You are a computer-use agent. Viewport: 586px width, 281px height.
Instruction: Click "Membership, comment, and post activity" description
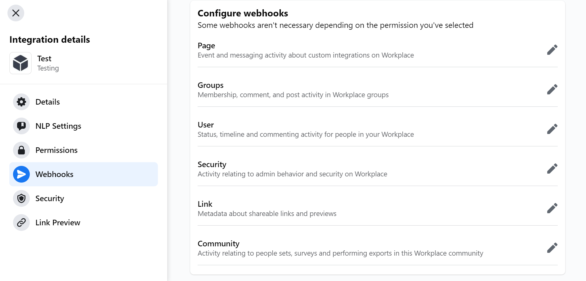click(x=293, y=95)
